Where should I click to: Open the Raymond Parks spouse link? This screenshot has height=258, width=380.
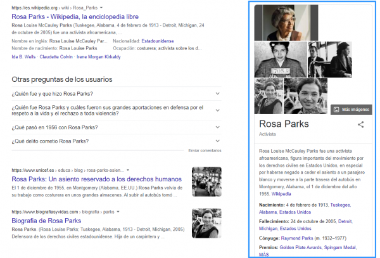[x=297, y=238]
